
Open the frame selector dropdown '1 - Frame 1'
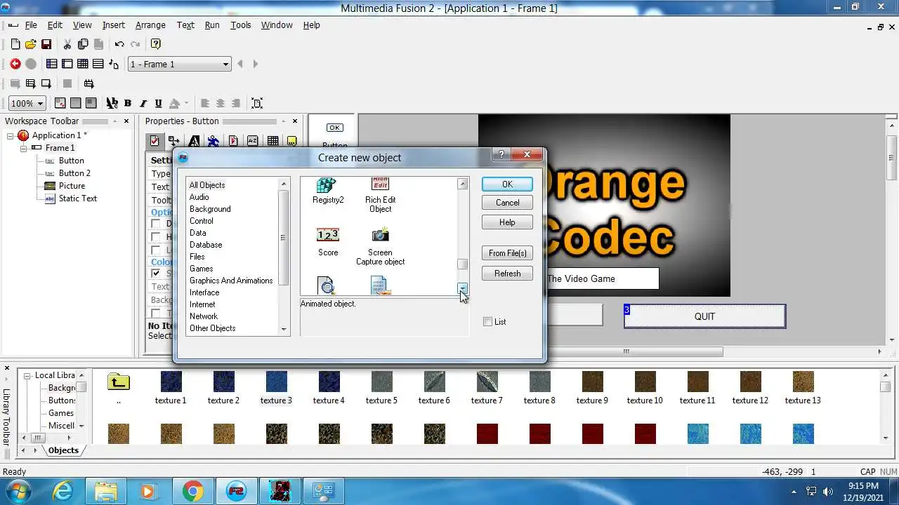179,64
